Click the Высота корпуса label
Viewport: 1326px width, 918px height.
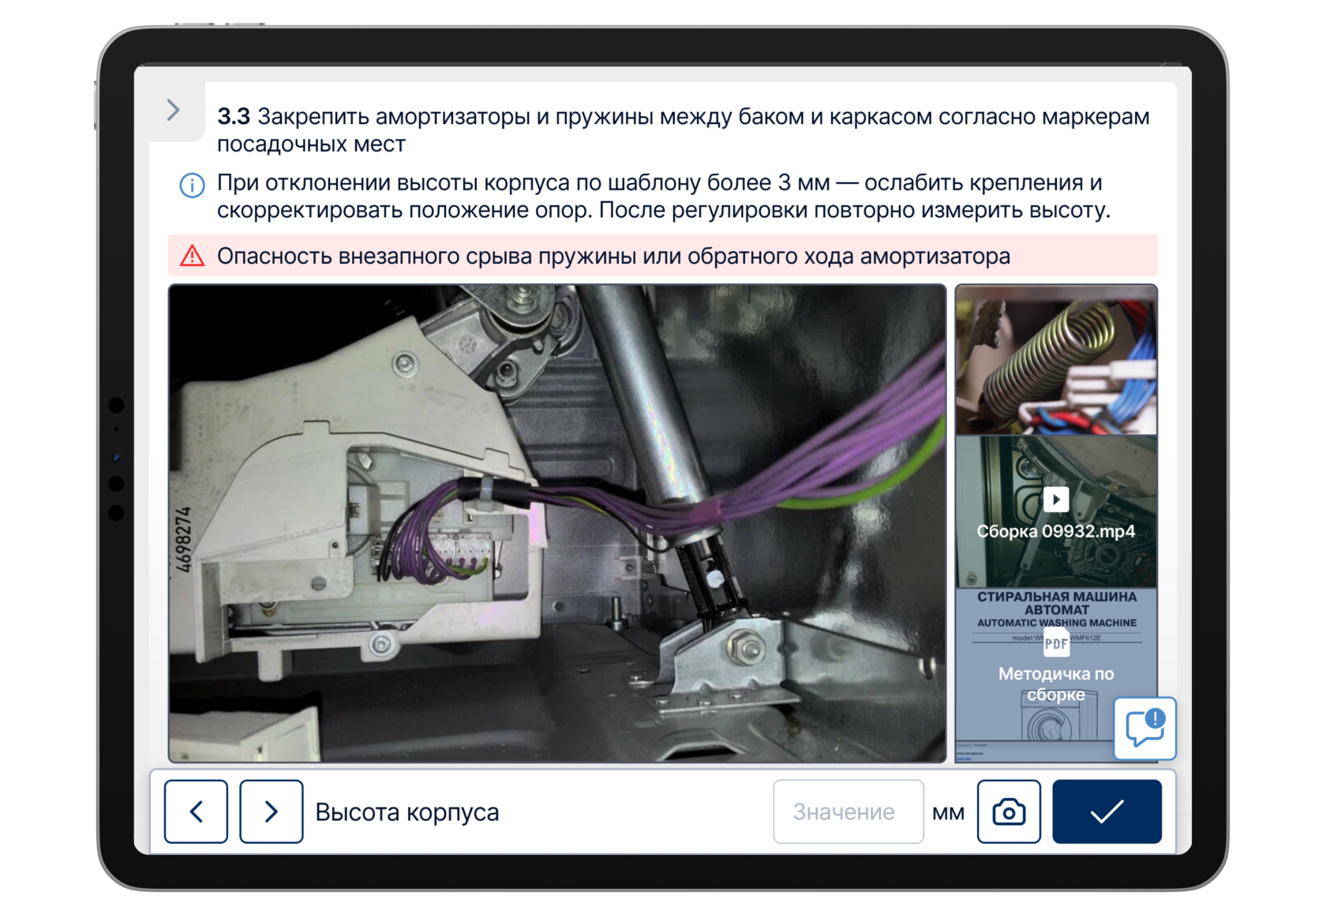[x=407, y=812]
